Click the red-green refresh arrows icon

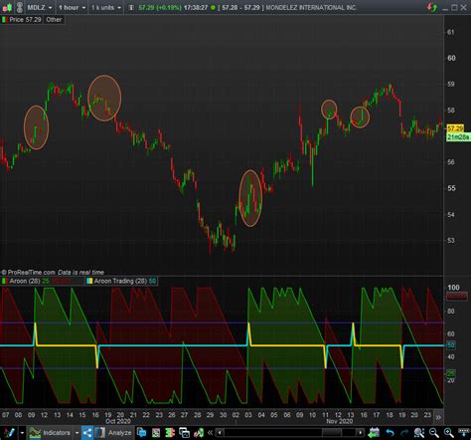(x=432, y=7)
